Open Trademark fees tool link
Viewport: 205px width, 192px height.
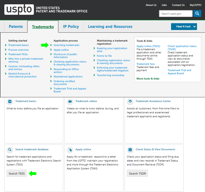pos(146,64)
